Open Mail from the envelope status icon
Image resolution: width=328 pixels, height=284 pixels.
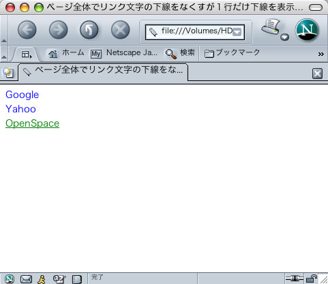point(26,279)
